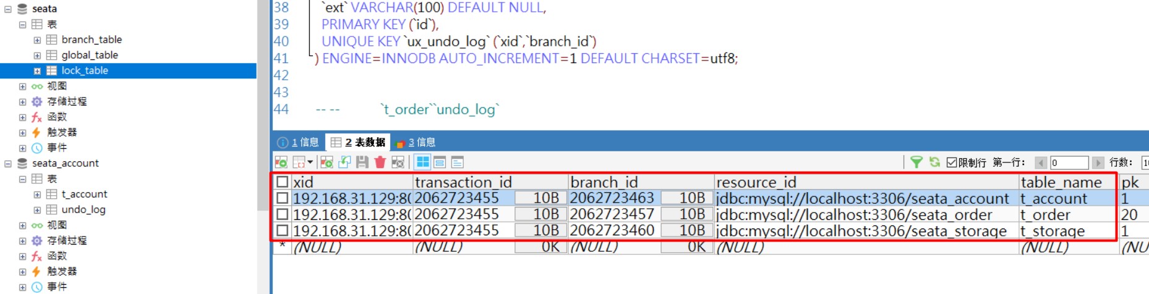Check the row checkbox for t_storage

coord(282,230)
